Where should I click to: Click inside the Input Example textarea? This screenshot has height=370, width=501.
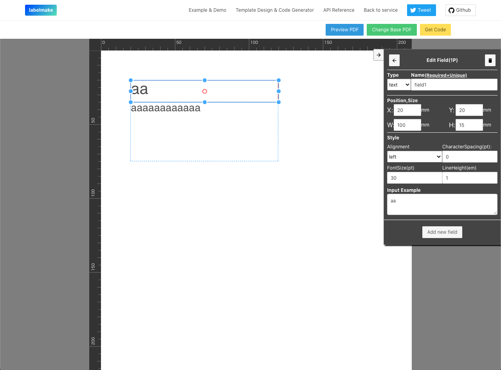[x=442, y=204]
